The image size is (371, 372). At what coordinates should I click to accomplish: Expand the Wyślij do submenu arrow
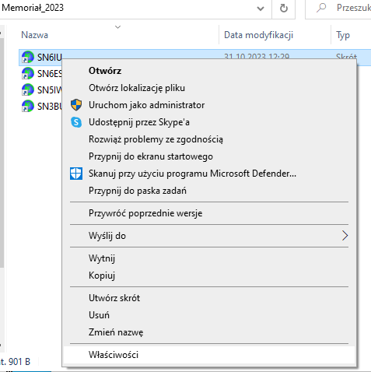(x=345, y=236)
